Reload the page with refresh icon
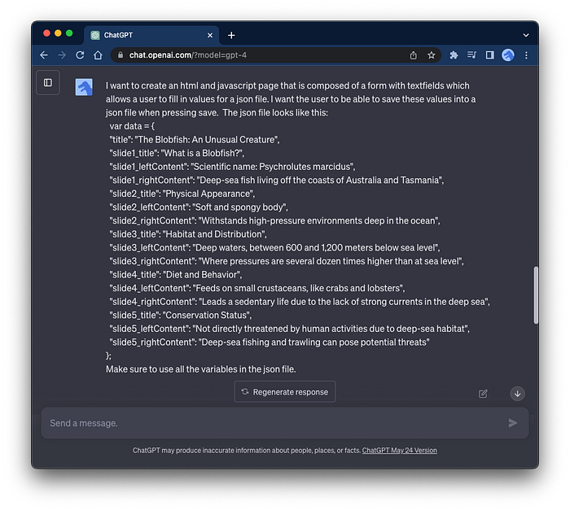Screen dimensions: 570x510 tap(80, 55)
